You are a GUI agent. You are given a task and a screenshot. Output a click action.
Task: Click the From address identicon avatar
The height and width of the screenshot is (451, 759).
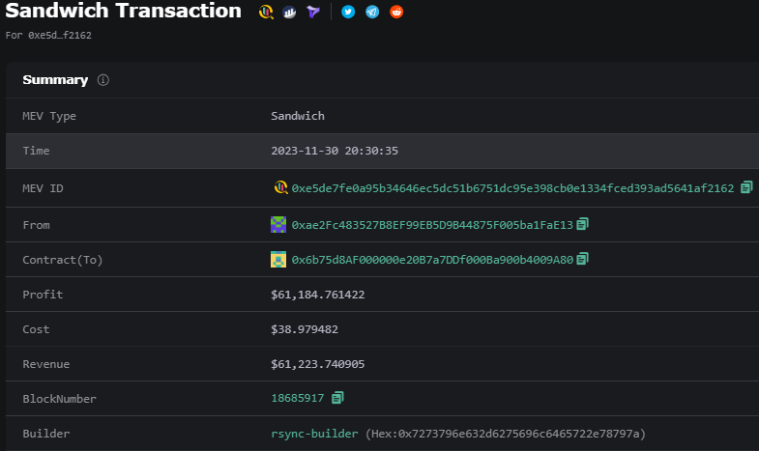278,225
